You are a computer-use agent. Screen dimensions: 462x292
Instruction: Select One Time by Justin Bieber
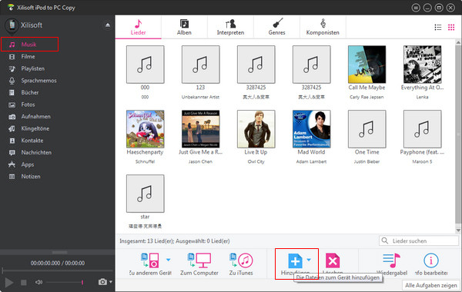(x=367, y=129)
